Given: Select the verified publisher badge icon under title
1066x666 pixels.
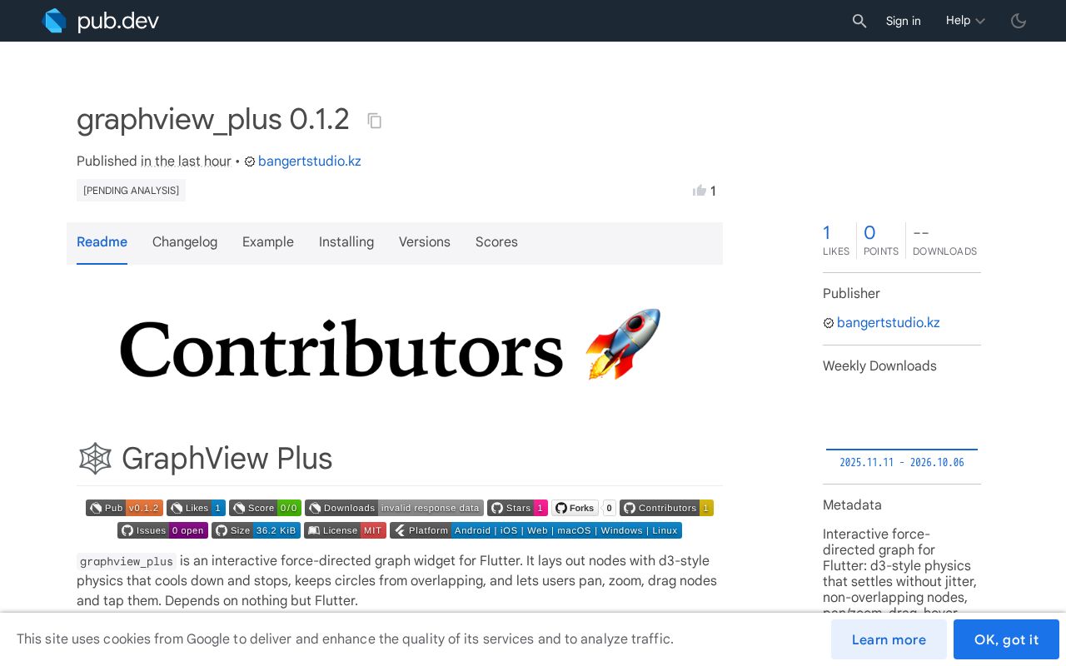Looking at the screenshot, I should point(250,162).
